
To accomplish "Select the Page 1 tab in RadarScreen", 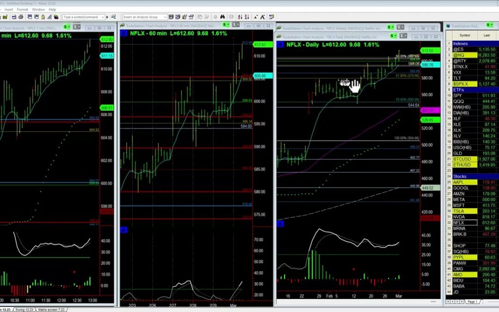I will point(472,301).
